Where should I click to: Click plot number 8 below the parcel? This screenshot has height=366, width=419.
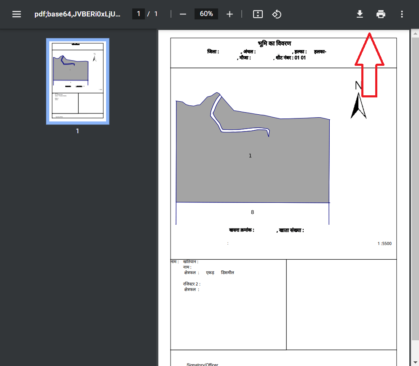coord(252,213)
